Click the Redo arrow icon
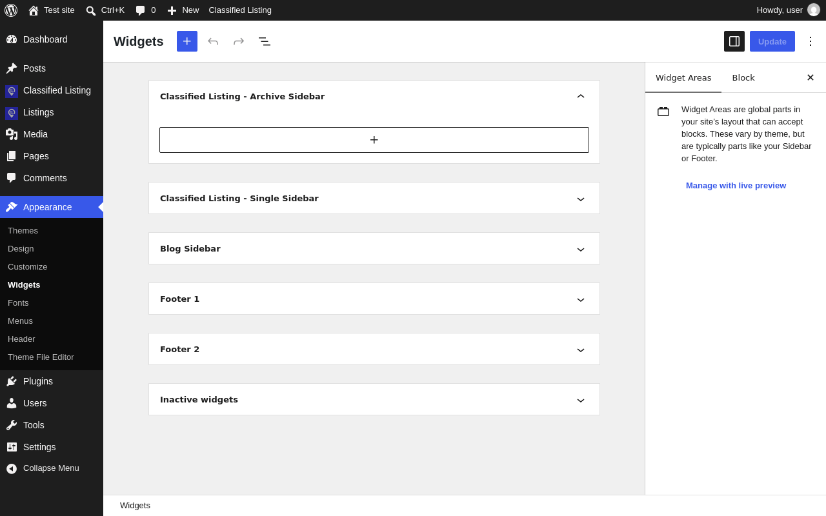The height and width of the screenshot is (516, 826). click(x=239, y=41)
